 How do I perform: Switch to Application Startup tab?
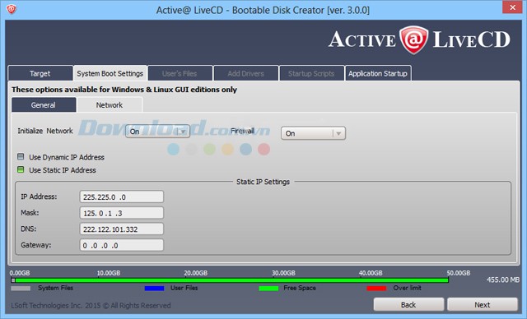tap(378, 73)
